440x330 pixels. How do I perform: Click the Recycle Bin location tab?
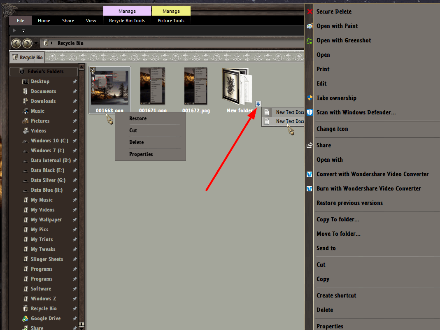tap(28, 58)
